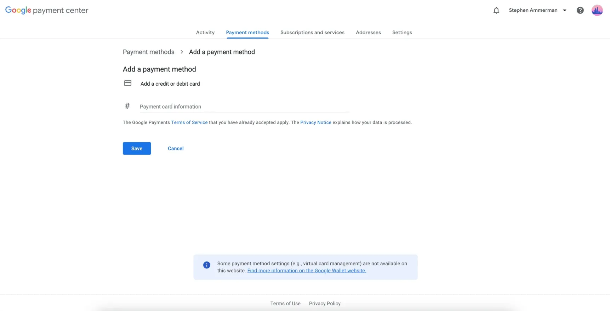Image resolution: width=610 pixels, height=311 pixels.
Task: Open the help question mark icon
Action: click(580, 10)
